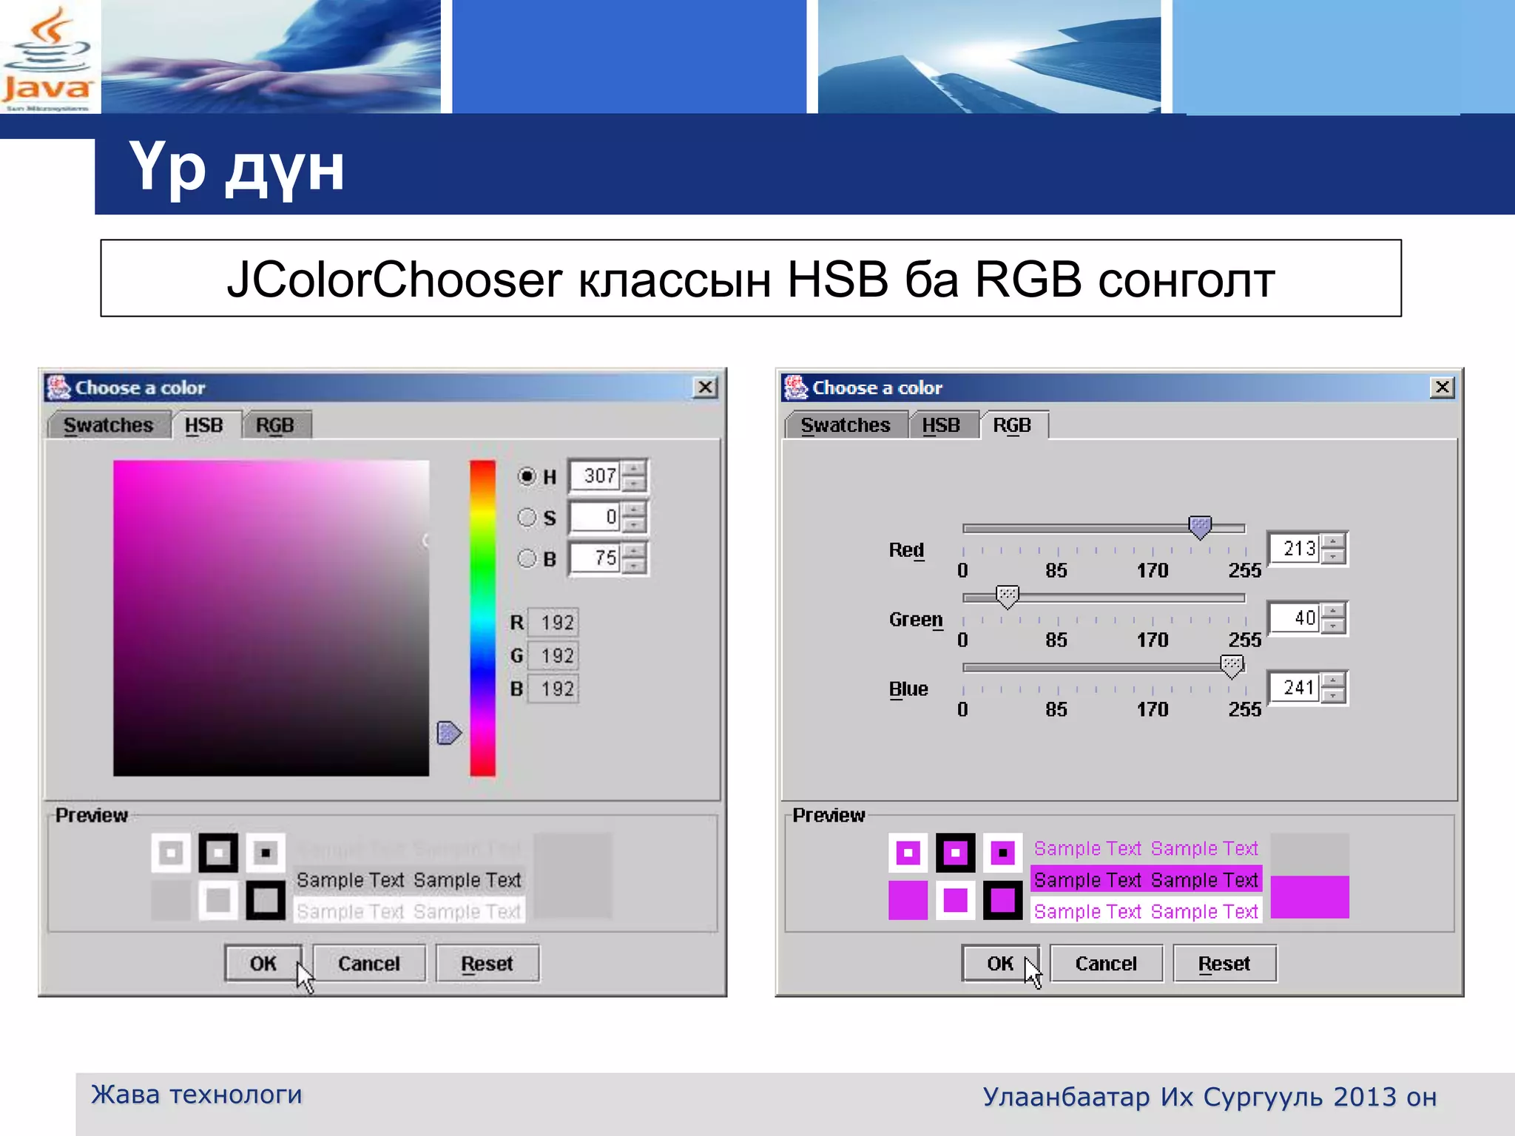Image resolution: width=1515 pixels, height=1136 pixels.
Task: Click the highlighted magenta Sample Text row
Action: pos(1146,880)
